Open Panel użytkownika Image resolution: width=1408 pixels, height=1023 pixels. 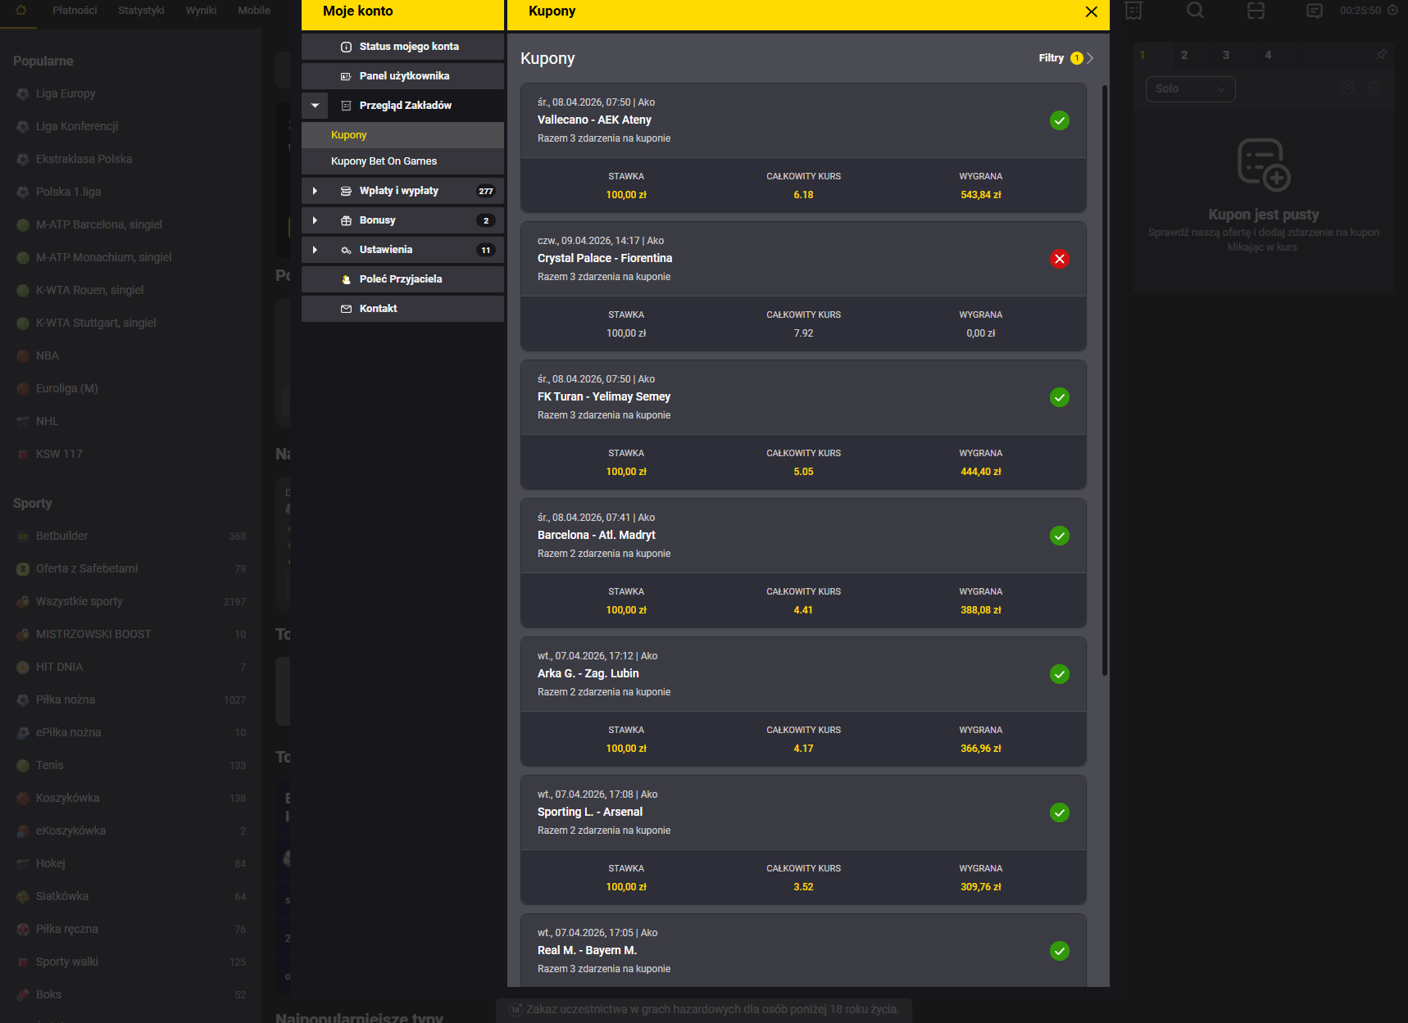(402, 76)
